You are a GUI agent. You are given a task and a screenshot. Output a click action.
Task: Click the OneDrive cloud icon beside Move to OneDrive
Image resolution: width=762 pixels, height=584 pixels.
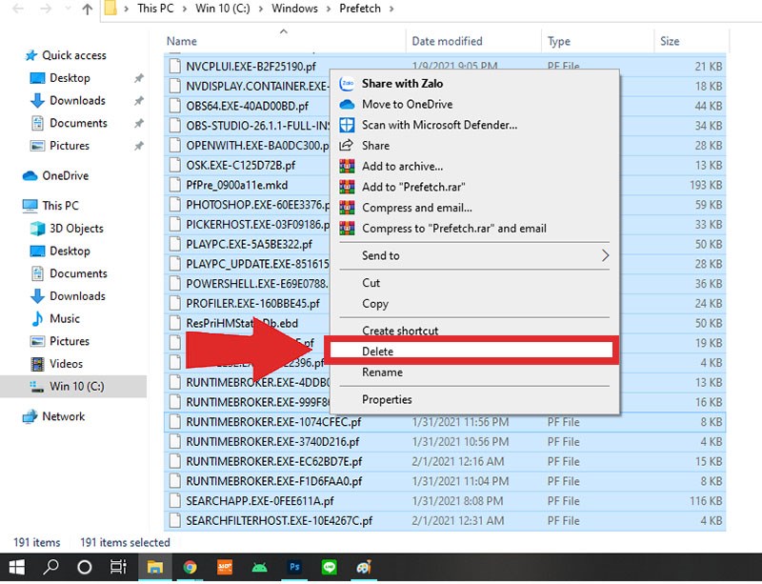[x=347, y=104]
